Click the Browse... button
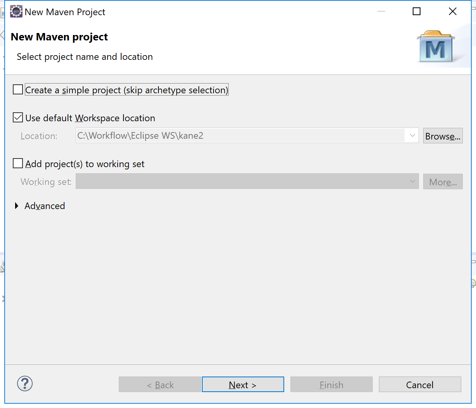Viewport: 476px width, 408px height. point(443,136)
